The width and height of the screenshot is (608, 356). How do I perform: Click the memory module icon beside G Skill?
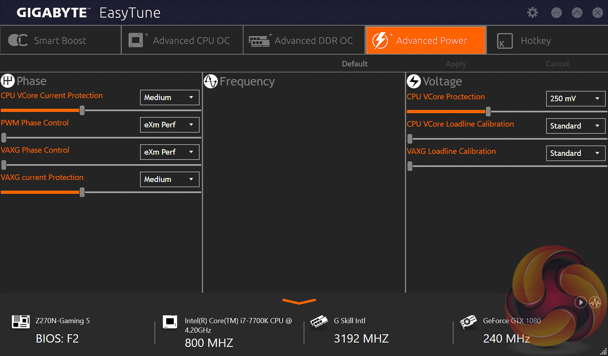coord(319,322)
